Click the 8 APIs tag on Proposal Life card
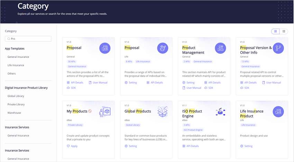This screenshot has height=162, width=294. click(129, 61)
